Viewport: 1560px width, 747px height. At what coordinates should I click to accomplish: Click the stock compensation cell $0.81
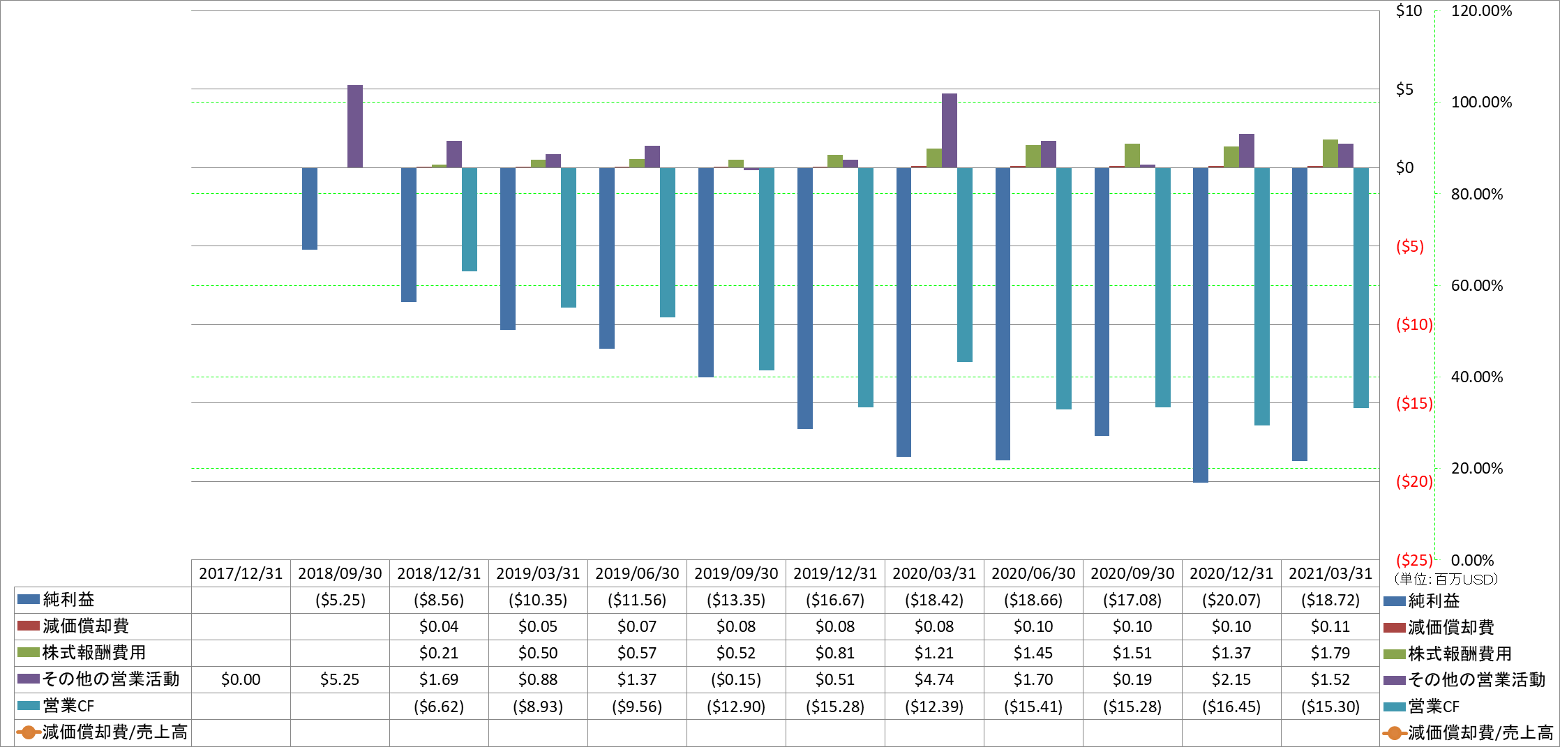point(835,653)
